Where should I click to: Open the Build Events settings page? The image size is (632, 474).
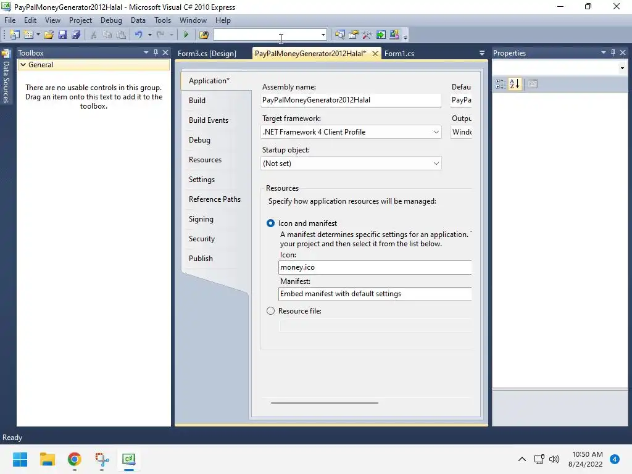pos(209,120)
